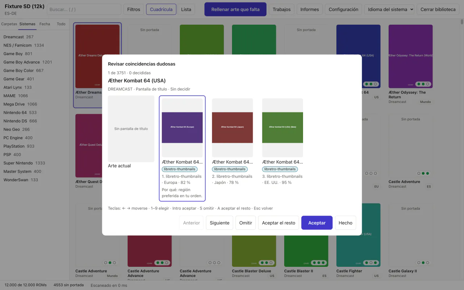Image resolution: width=464 pixels, height=290 pixels.
Task: Pick the USA Beta candidate thumbnail
Action: pyautogui.click(x=283, y=128)
